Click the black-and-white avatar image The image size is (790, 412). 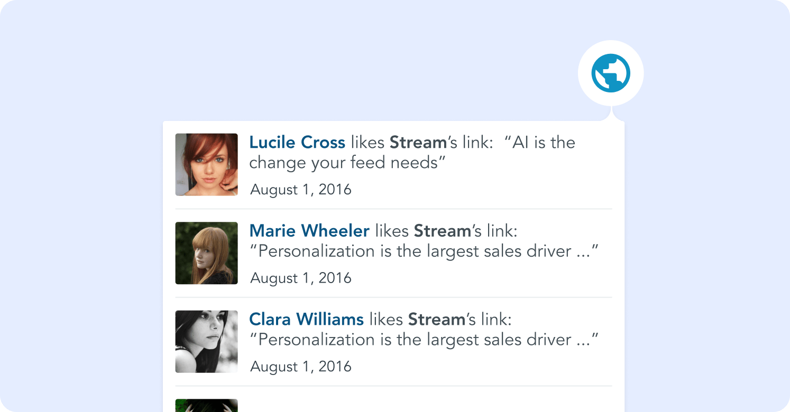point(206,341)
